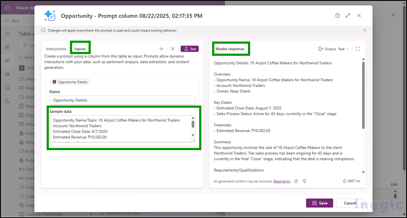The image size is (407, 218).
Task: Open the fifth icon in left navigation rail
Action: coord(7,87)
